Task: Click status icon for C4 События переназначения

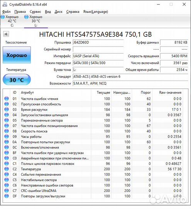Action: (x=7, y=174)
